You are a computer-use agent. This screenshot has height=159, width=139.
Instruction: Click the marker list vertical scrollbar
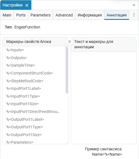click(67, 70)
